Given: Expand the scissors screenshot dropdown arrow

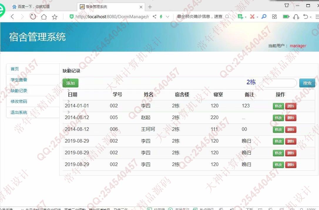Looking at the screenshot, I should pos(257,17).
